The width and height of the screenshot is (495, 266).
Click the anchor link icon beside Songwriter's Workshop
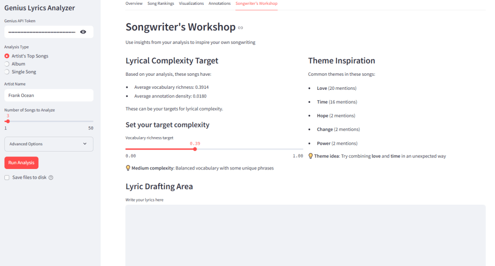[240, 28]
